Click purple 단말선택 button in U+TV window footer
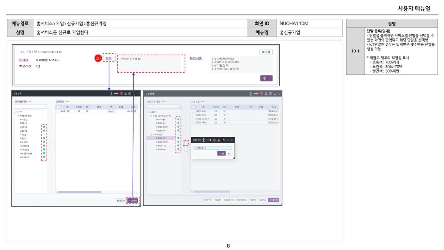The height and width of the screenshot is (250, 444). pyautogui.click(x=133, y=201)
